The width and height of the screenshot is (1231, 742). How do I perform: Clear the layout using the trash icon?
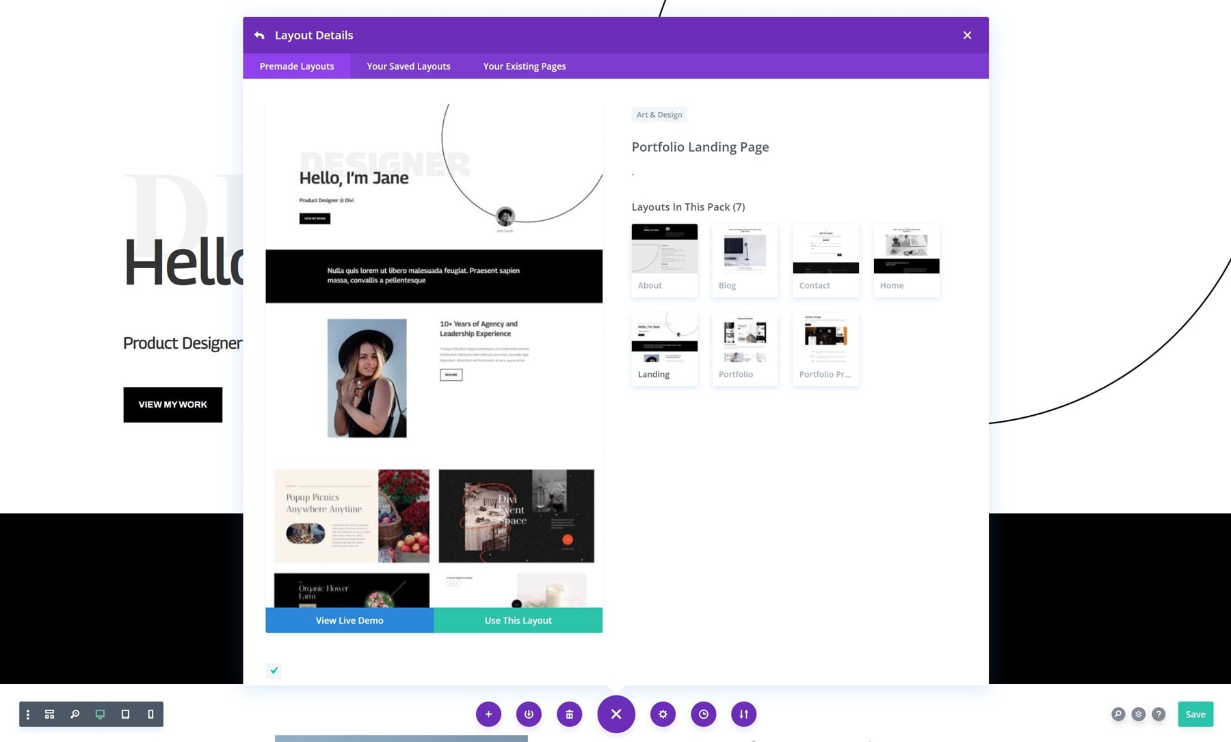pyautogui.click(x=569, y=714)
